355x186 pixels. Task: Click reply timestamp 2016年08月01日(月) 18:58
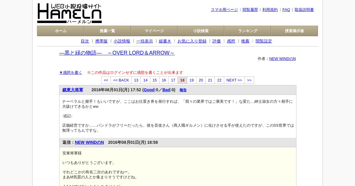coord(133,142)
